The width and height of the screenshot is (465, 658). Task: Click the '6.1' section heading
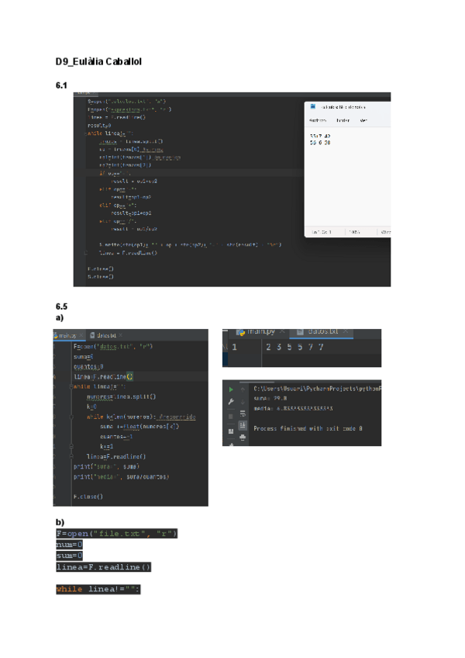point(61,85)
